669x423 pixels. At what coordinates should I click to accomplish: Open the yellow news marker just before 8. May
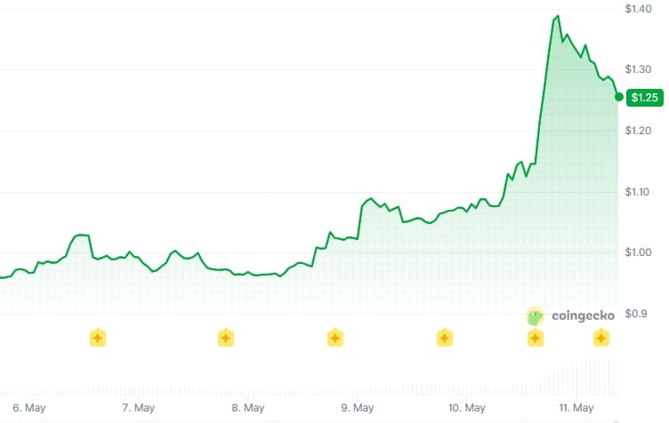click(x=226, y=338)
